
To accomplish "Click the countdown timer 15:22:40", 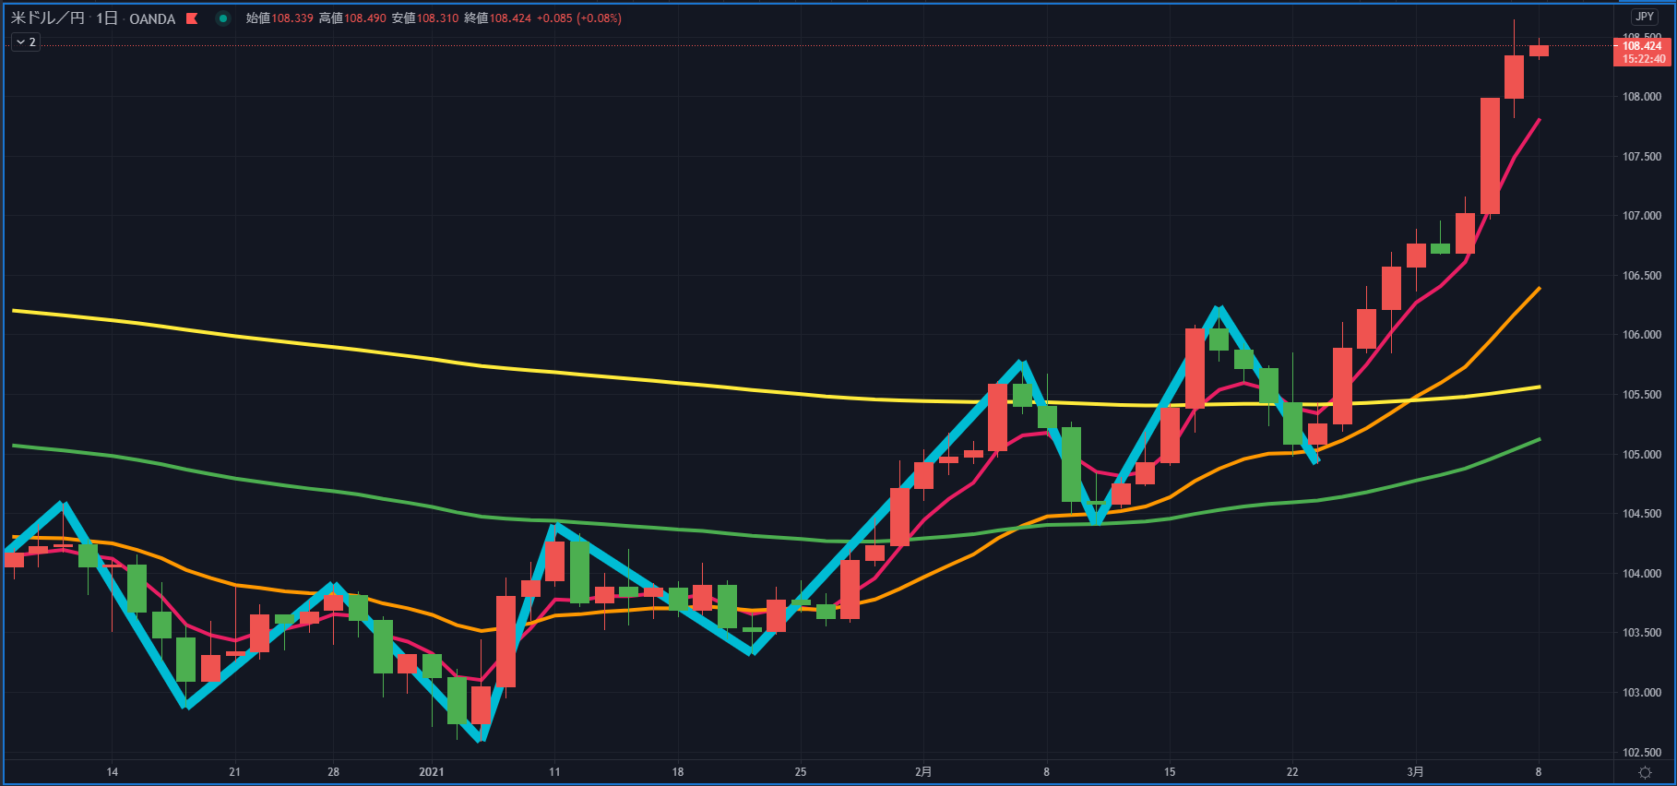I will tap(1642, 59).
